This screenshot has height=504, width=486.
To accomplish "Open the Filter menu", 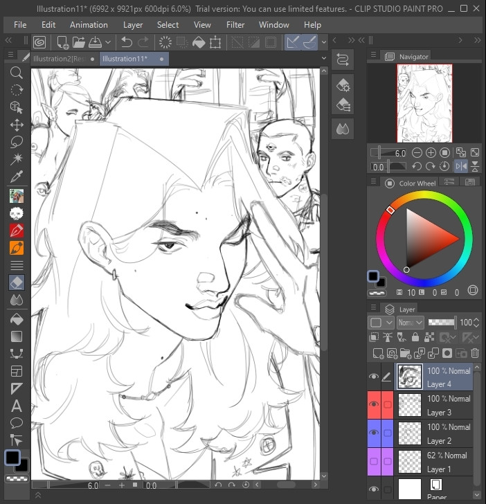I will pyautogui.click(x=235, y=25).
